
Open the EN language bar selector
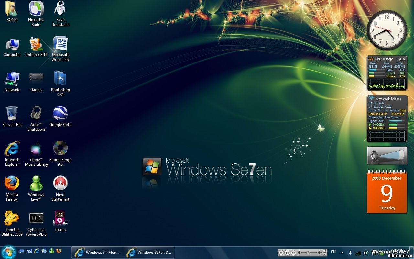point(333,252)
